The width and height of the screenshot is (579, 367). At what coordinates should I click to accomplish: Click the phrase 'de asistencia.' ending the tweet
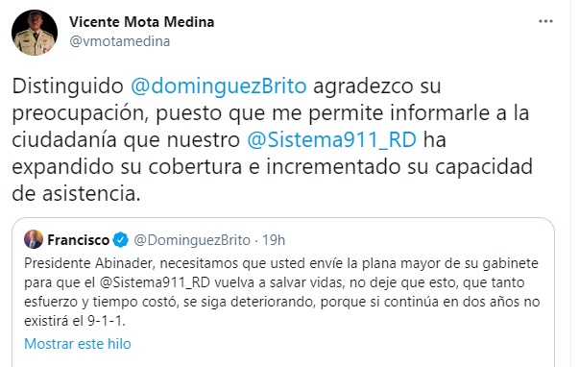click(76, 194)
